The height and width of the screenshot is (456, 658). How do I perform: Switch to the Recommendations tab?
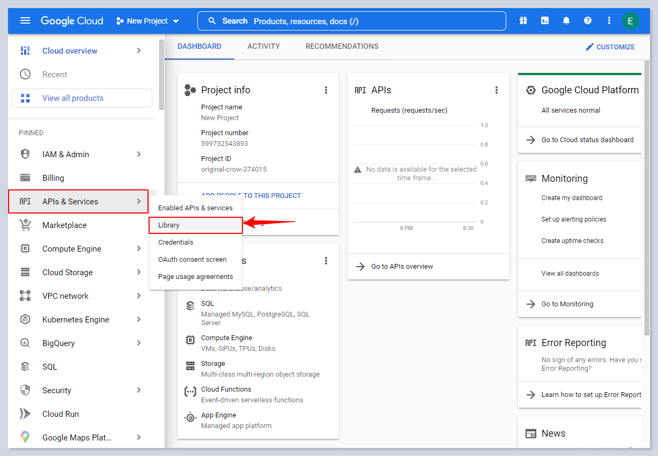[342, 47]
